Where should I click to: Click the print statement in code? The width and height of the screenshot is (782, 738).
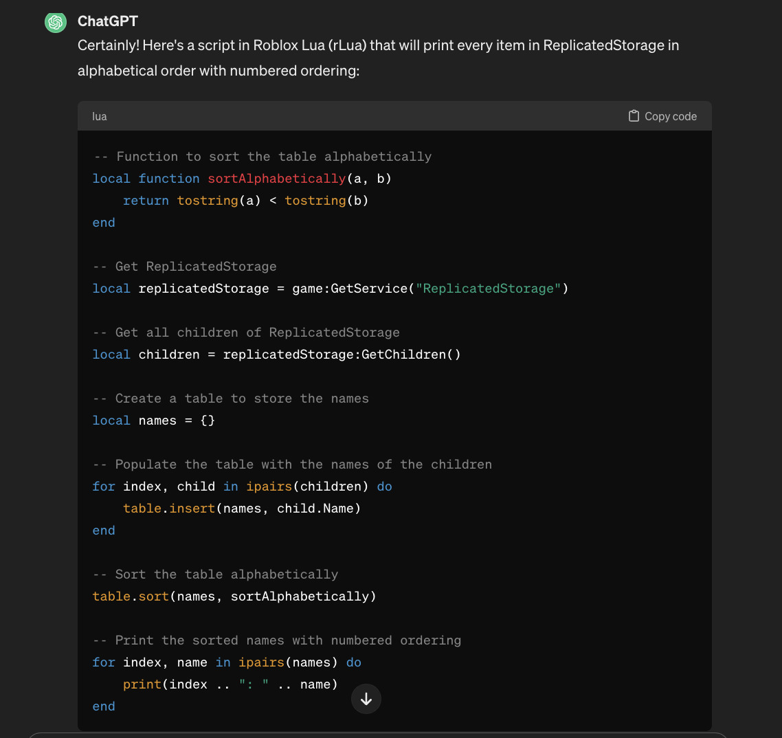[x=230, y=684]
